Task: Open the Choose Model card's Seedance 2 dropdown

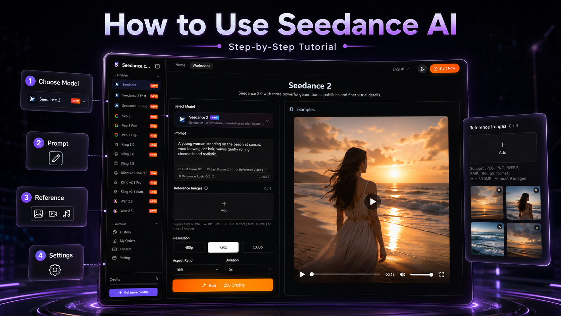Action: pyautogui.click(x=56, y=100)
